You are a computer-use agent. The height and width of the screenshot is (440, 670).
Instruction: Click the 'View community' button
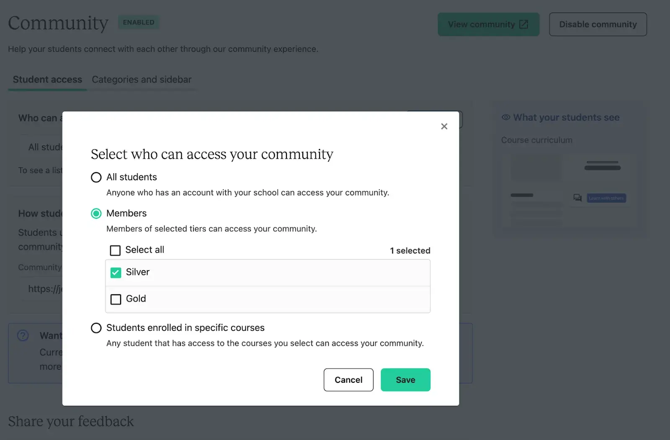[x=488, y=24]
